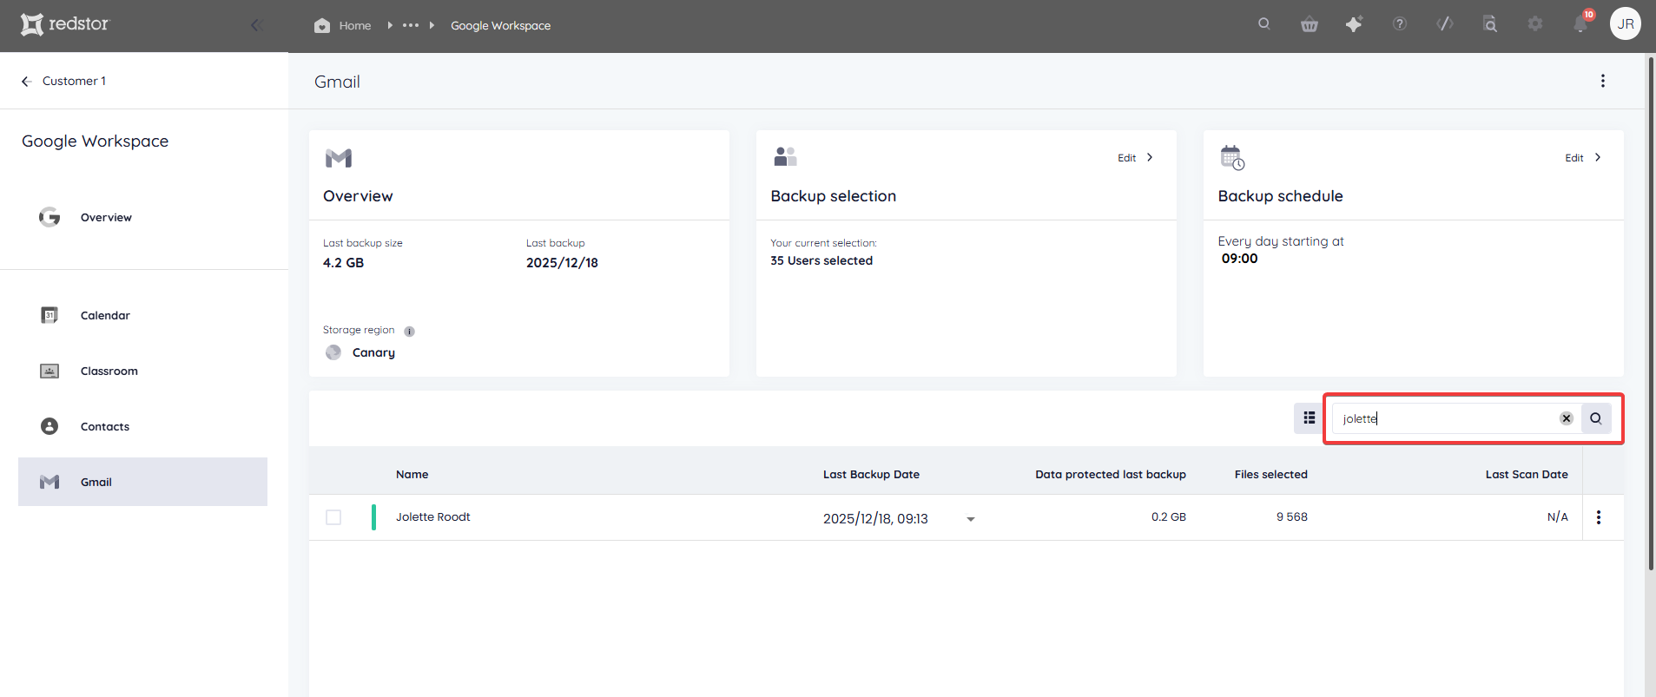Open Jolette Roodt user entry
Screen dimensions: 1656x697
pyautogui.click(x=433, y=516)
